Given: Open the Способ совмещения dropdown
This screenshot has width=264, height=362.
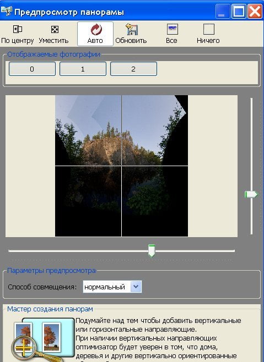Looking at the screenshot, I should 112,287.
